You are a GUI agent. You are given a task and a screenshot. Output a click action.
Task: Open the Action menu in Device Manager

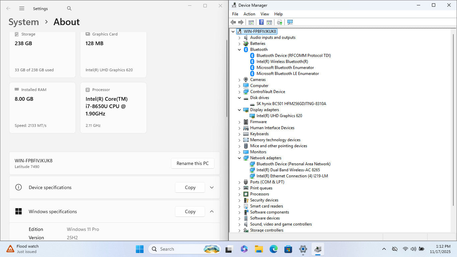pyautogui.click(x=249, y=14)
